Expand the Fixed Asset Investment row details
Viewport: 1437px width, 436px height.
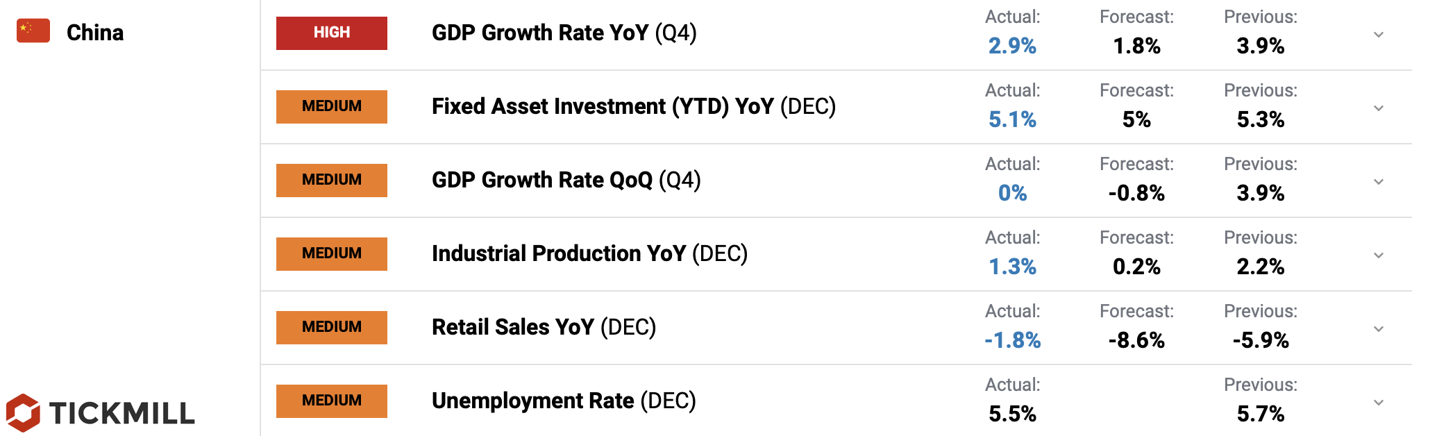[x=1379, y=108]
